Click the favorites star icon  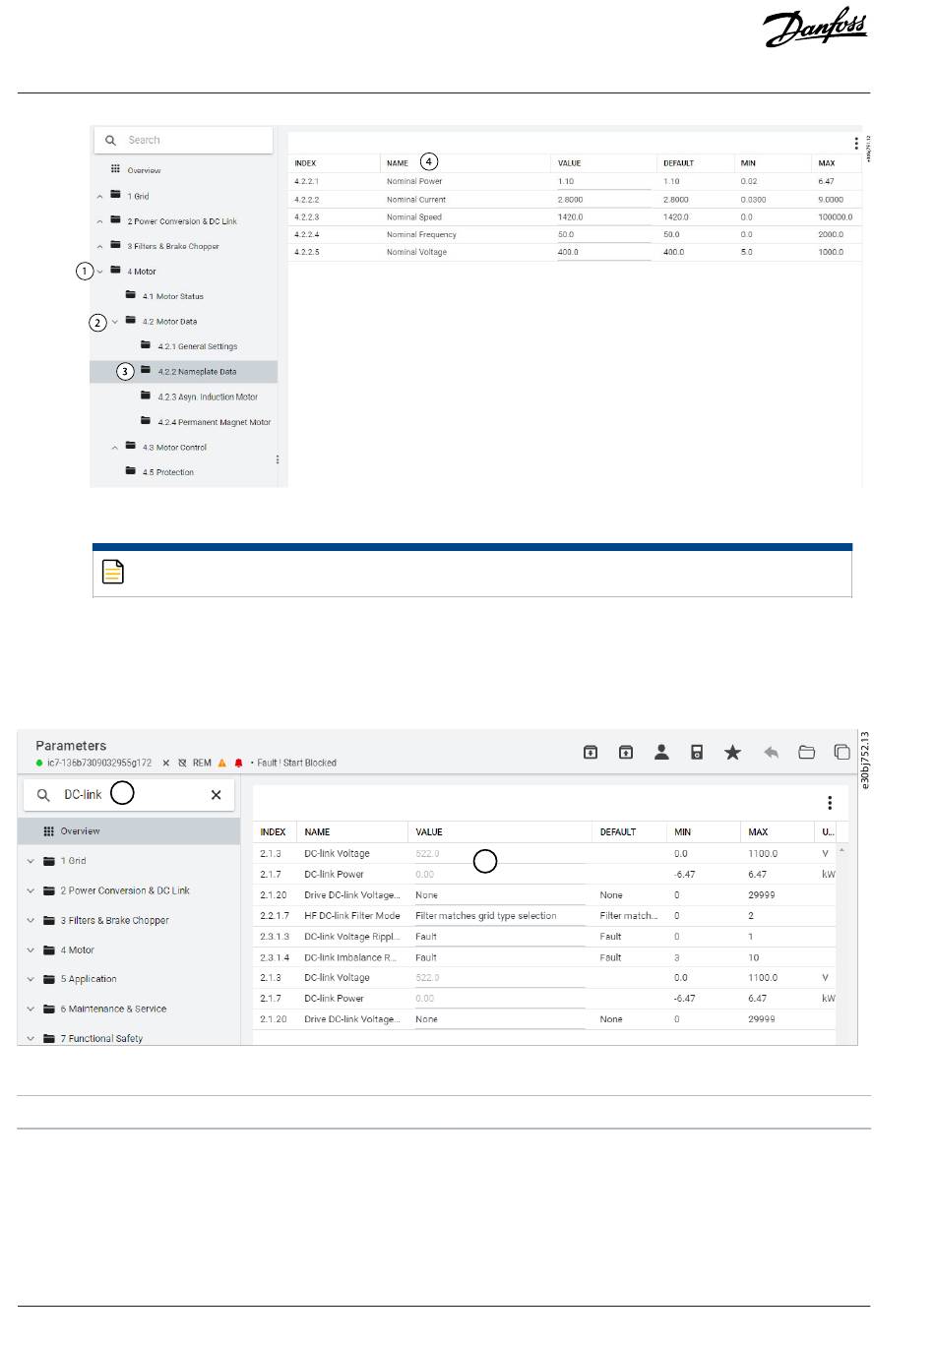tap(732, 753)
